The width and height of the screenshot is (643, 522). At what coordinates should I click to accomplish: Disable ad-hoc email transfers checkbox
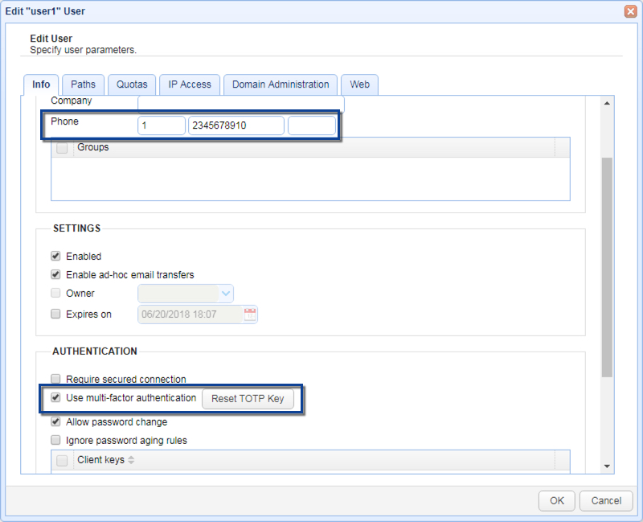(x=55, y=275)
